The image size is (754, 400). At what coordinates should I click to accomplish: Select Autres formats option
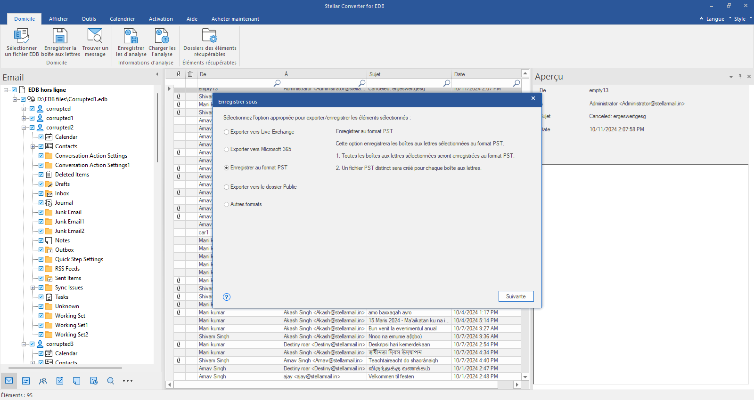(243, 204)
